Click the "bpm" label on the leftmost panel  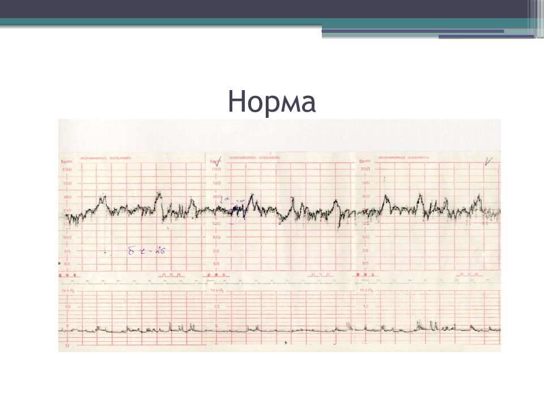(x=66, y=161)
